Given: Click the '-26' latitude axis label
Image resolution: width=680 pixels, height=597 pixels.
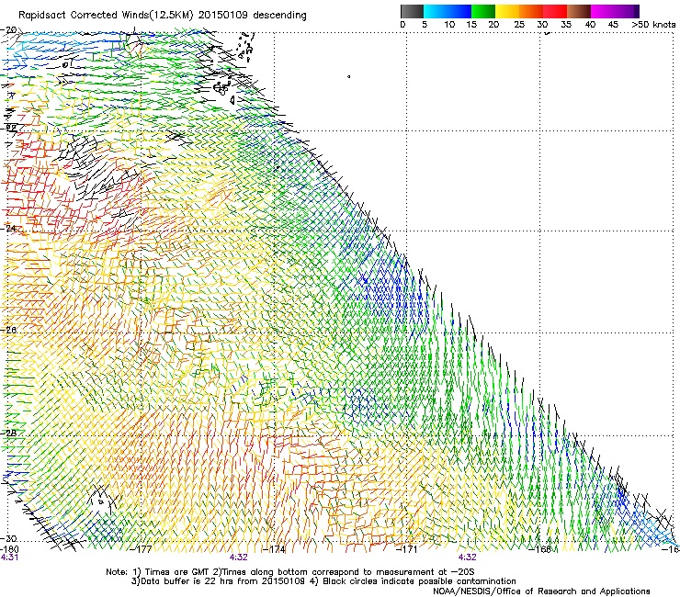Looking at the screenshot, I should pyautogui.click(x=9, y=330).
